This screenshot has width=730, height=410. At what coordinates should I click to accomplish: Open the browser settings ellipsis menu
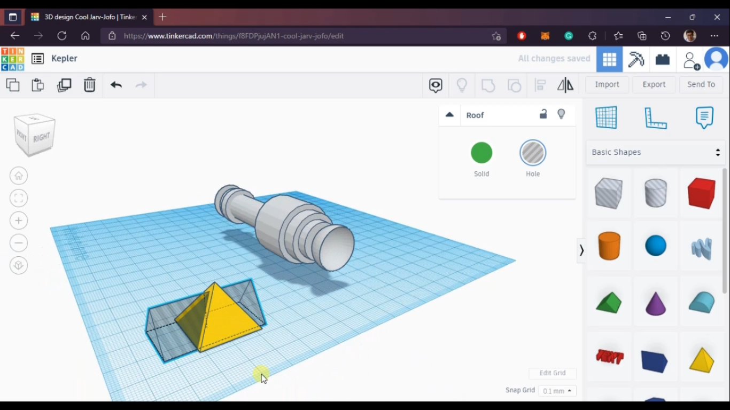pyautogui.click(x=715, y=36)
